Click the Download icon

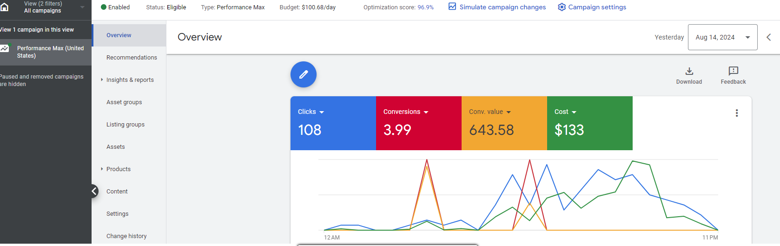point(689,71)
